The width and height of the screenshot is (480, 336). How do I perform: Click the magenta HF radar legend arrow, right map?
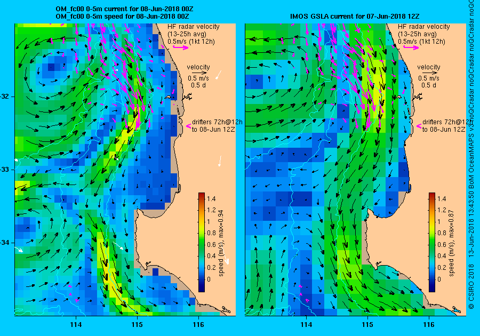point(411,47)
